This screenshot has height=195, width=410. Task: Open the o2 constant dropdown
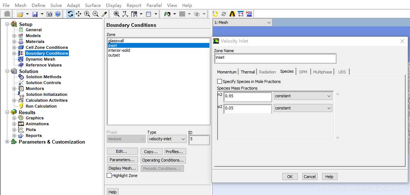pos(303,108)
